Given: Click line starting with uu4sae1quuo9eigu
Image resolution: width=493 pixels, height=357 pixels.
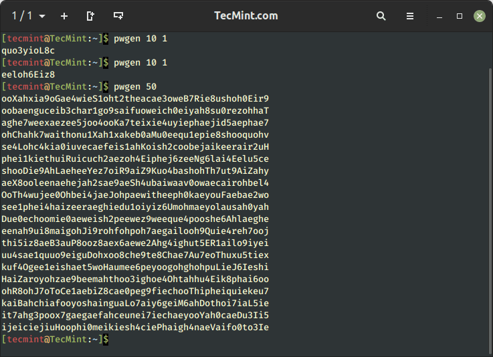Looking at the screenshot, I should coord(135,255).
